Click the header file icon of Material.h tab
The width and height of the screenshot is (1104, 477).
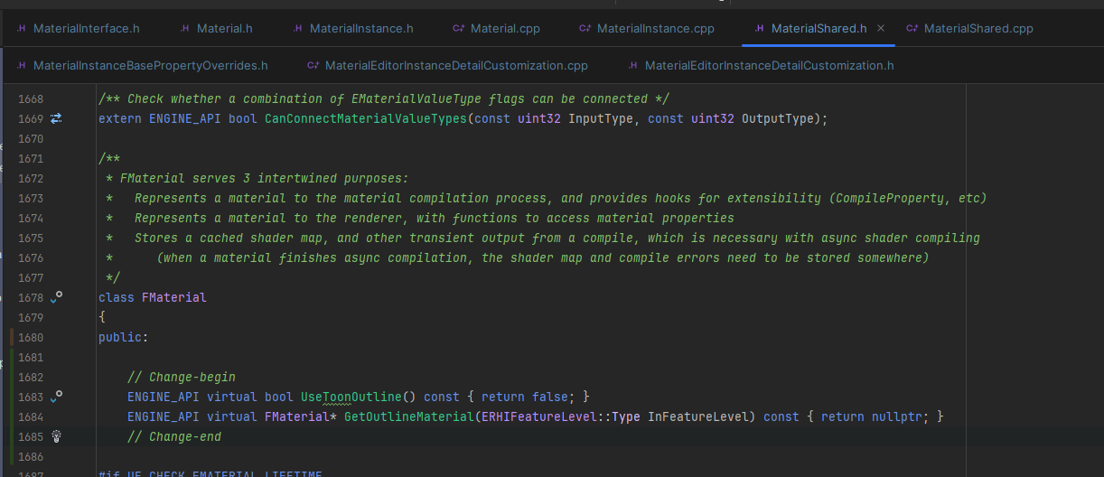click(x=184, y=28)
